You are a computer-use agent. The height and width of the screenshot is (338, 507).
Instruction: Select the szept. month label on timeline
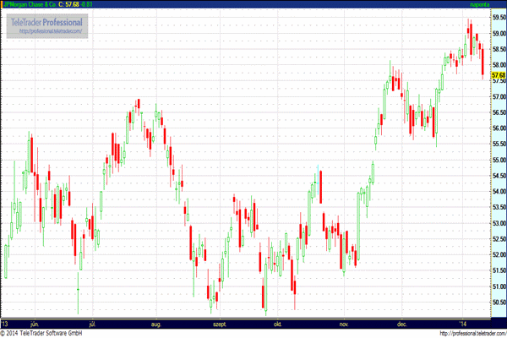point(220,324)
